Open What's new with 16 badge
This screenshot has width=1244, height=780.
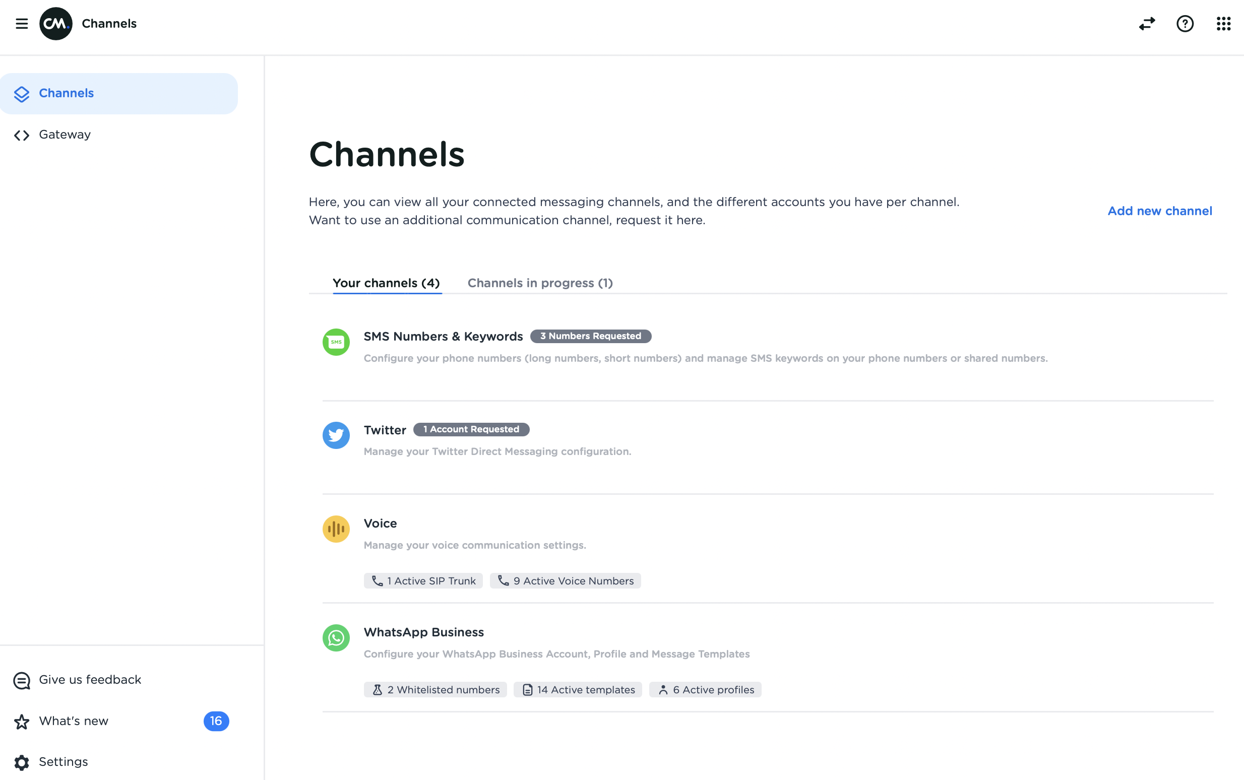click(x=74, y=721)
